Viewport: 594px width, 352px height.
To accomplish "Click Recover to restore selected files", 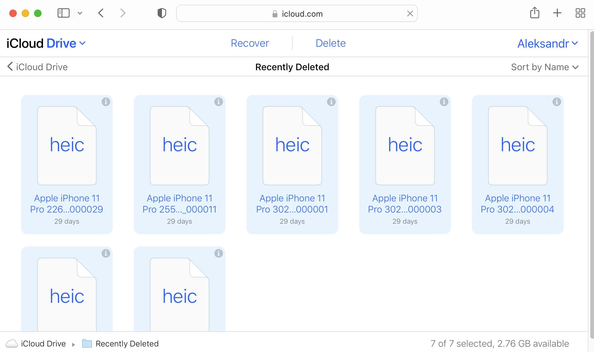I will (x=250, y=43).
